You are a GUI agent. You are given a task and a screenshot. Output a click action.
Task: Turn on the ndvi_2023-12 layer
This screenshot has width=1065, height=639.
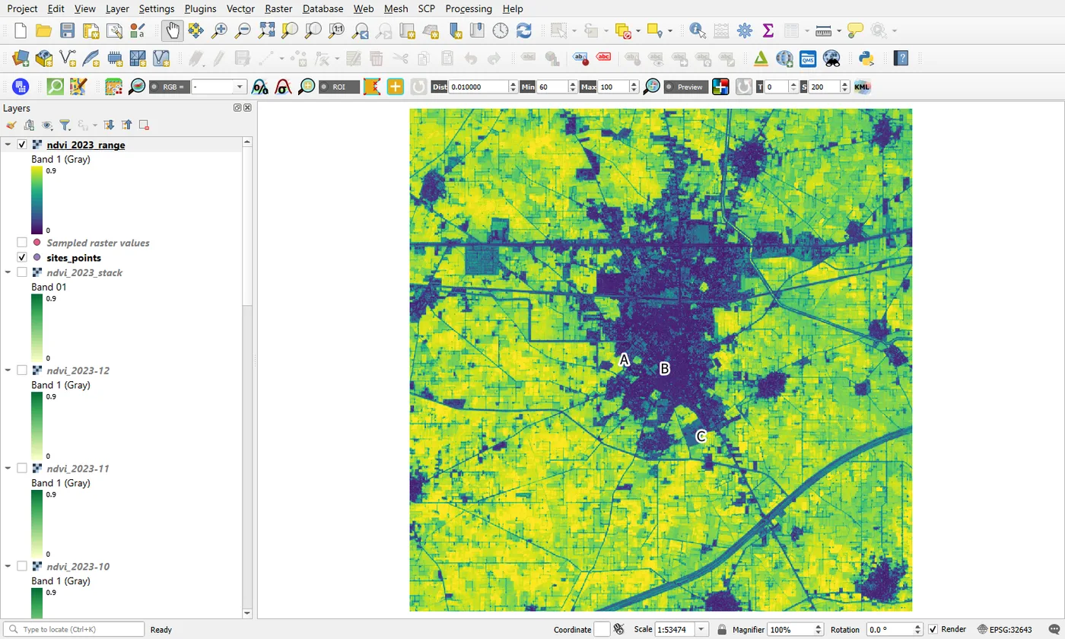coord(22,370)
